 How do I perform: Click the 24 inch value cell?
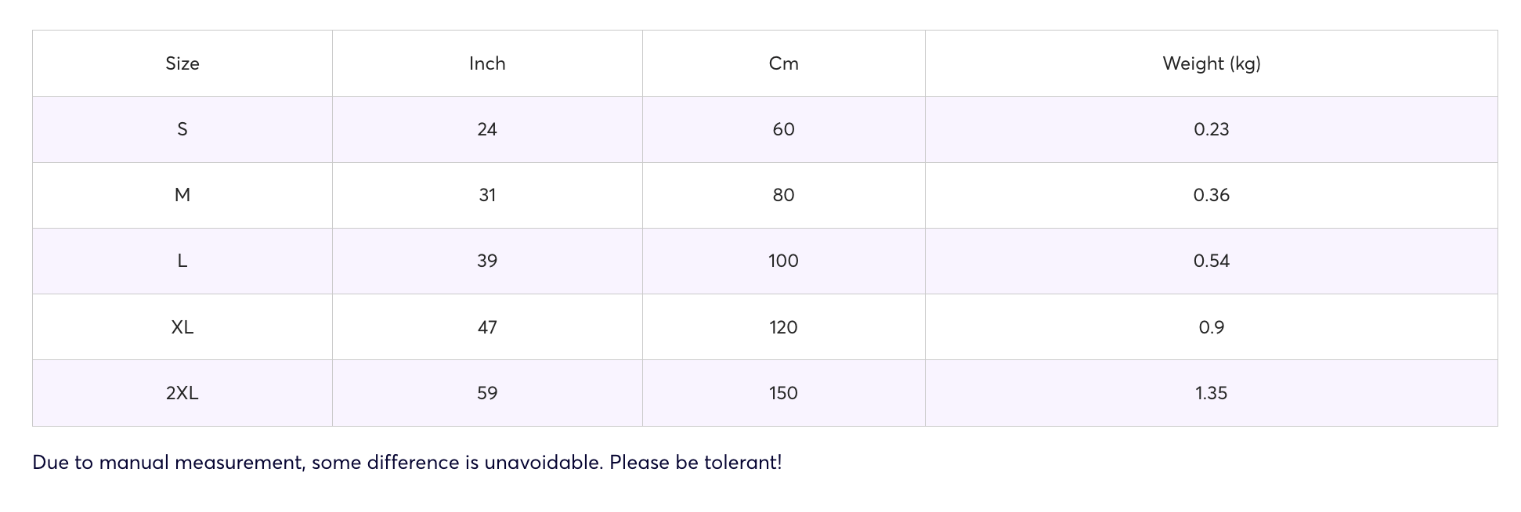point(487,129)
